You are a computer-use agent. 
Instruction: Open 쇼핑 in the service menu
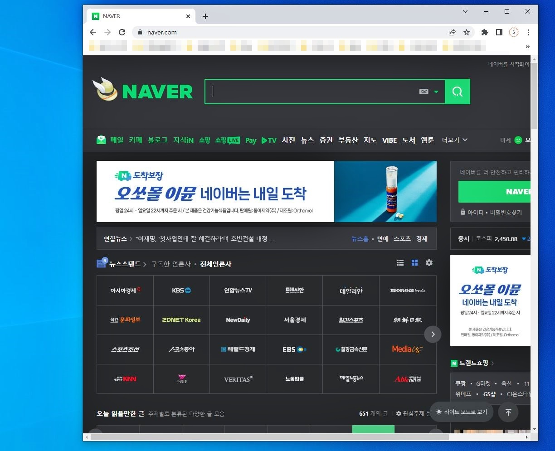[204, 140]
